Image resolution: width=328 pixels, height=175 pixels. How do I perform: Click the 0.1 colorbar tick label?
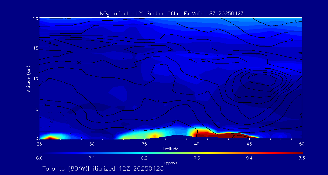coord(92,158)
